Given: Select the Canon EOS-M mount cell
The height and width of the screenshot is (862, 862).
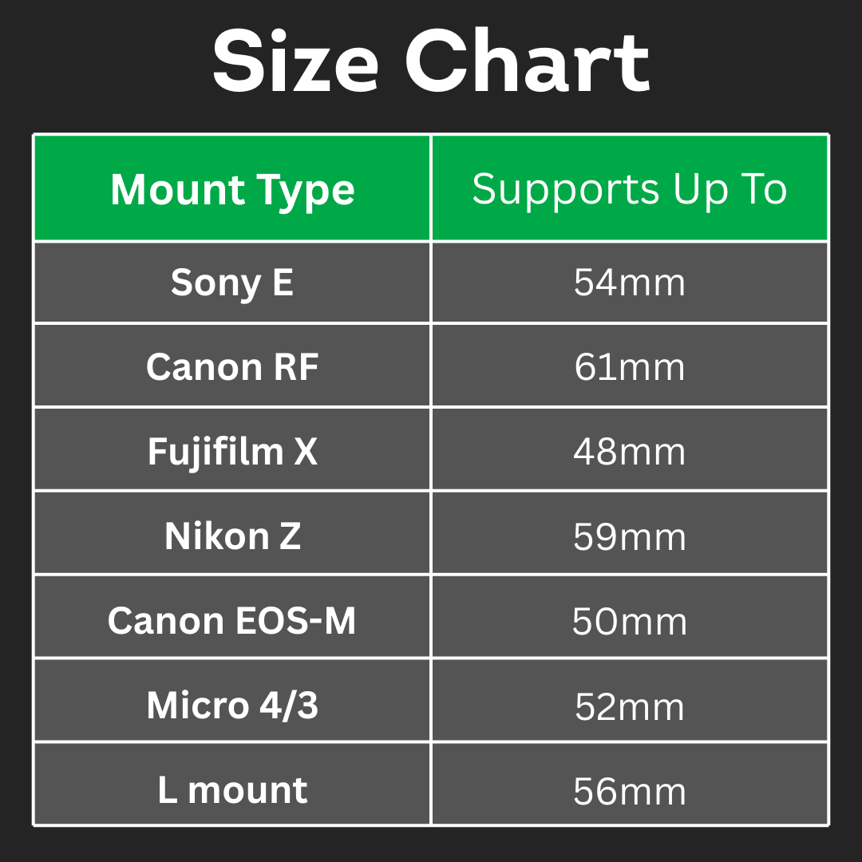Looking at the screenshot, I should click(232, 620).
